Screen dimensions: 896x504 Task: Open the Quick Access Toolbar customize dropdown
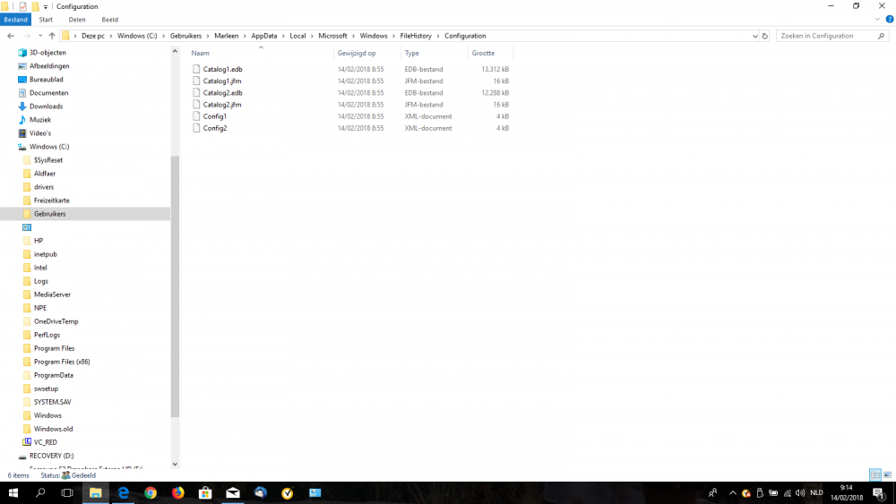[46, 7]
